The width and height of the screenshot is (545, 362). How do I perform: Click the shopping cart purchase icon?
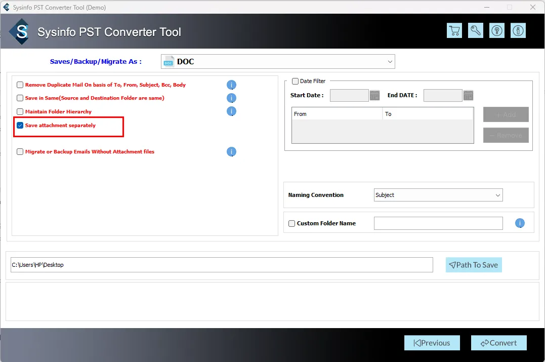point(454,31)
